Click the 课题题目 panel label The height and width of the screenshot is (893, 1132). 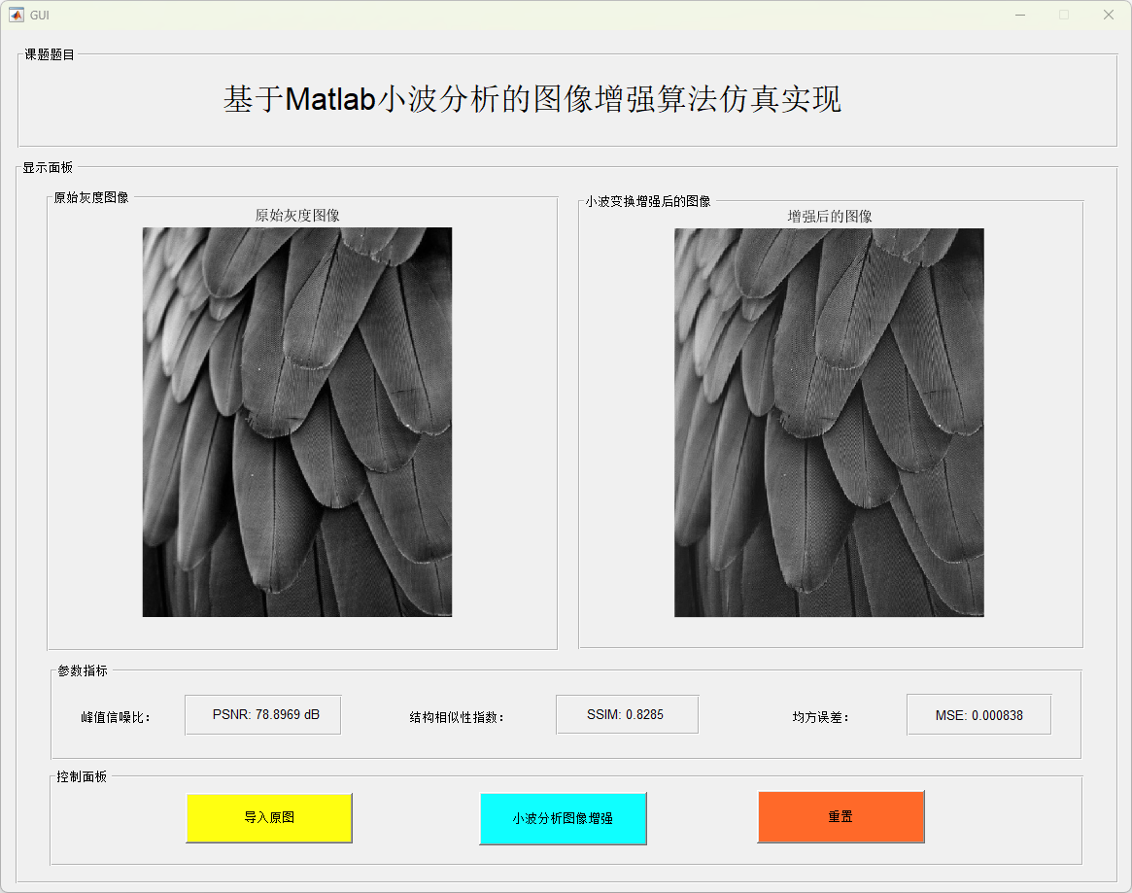[50, 54]
